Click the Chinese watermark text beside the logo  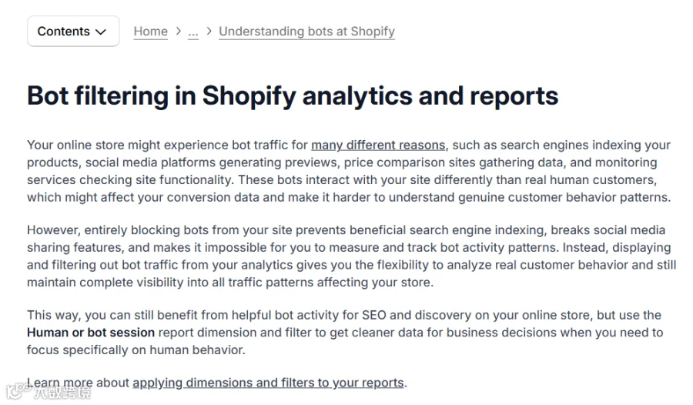pos(62,392)
